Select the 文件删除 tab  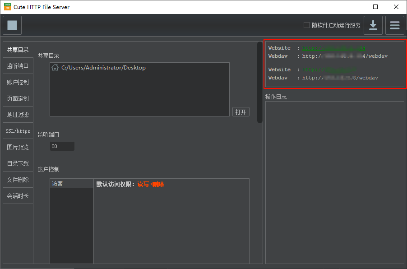[18, 180]
